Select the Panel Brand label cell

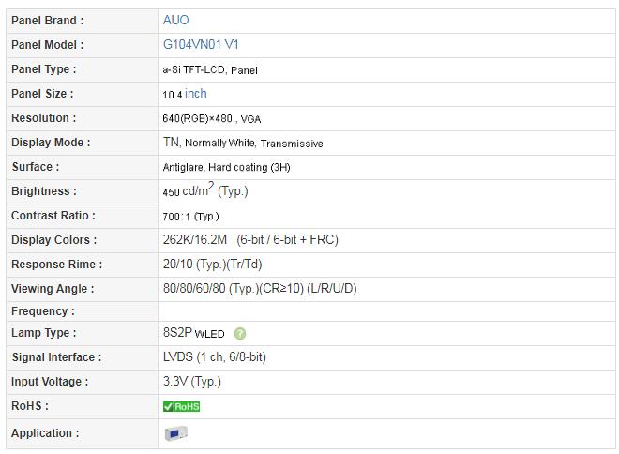83,21
